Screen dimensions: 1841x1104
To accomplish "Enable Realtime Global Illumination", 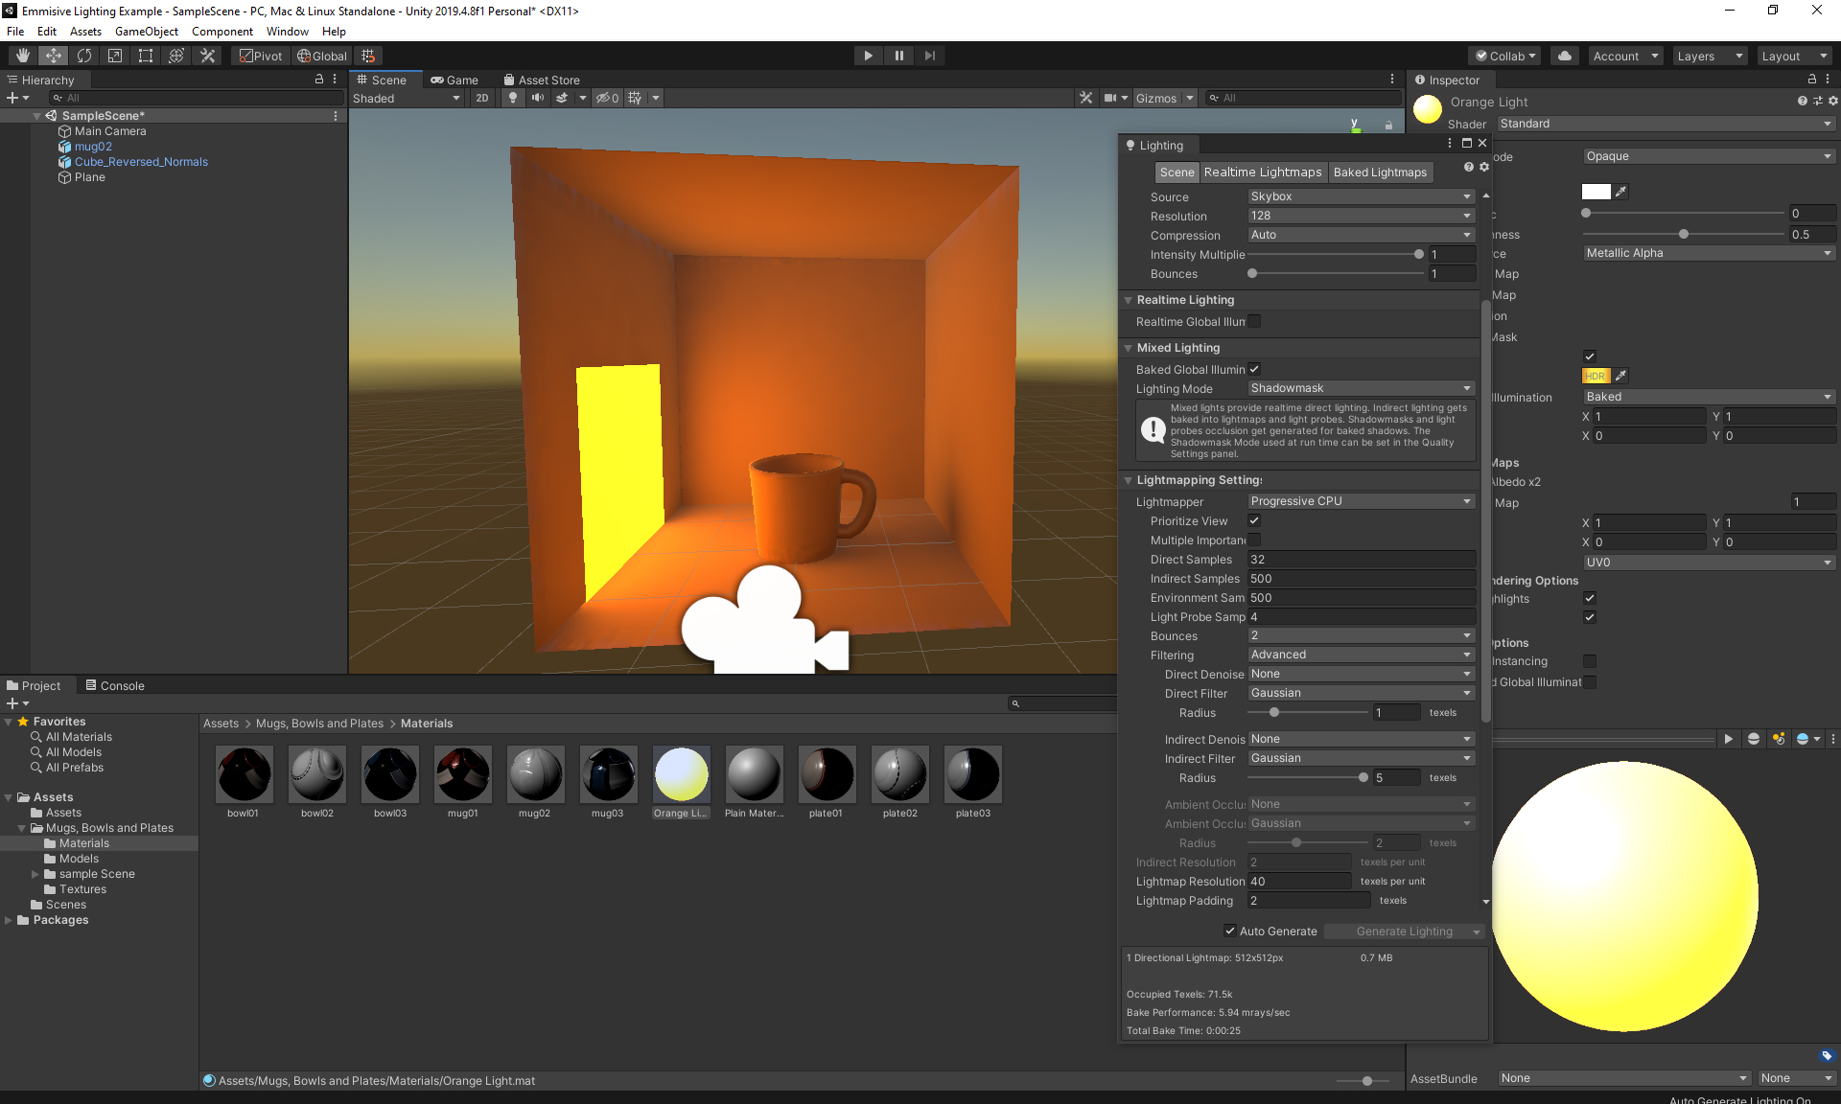I will (x=1254, y=322).
